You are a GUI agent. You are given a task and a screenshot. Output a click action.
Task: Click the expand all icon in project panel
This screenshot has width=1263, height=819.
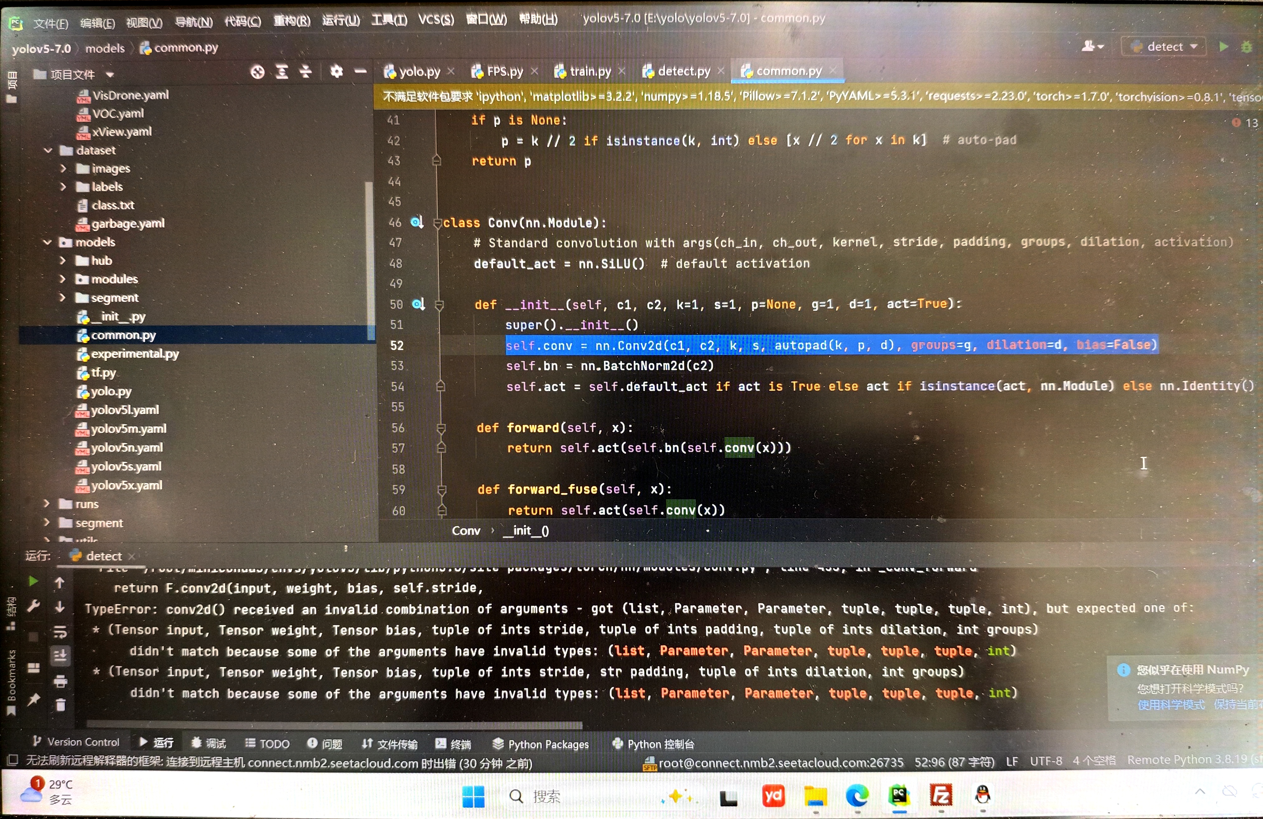click(282, 72)
